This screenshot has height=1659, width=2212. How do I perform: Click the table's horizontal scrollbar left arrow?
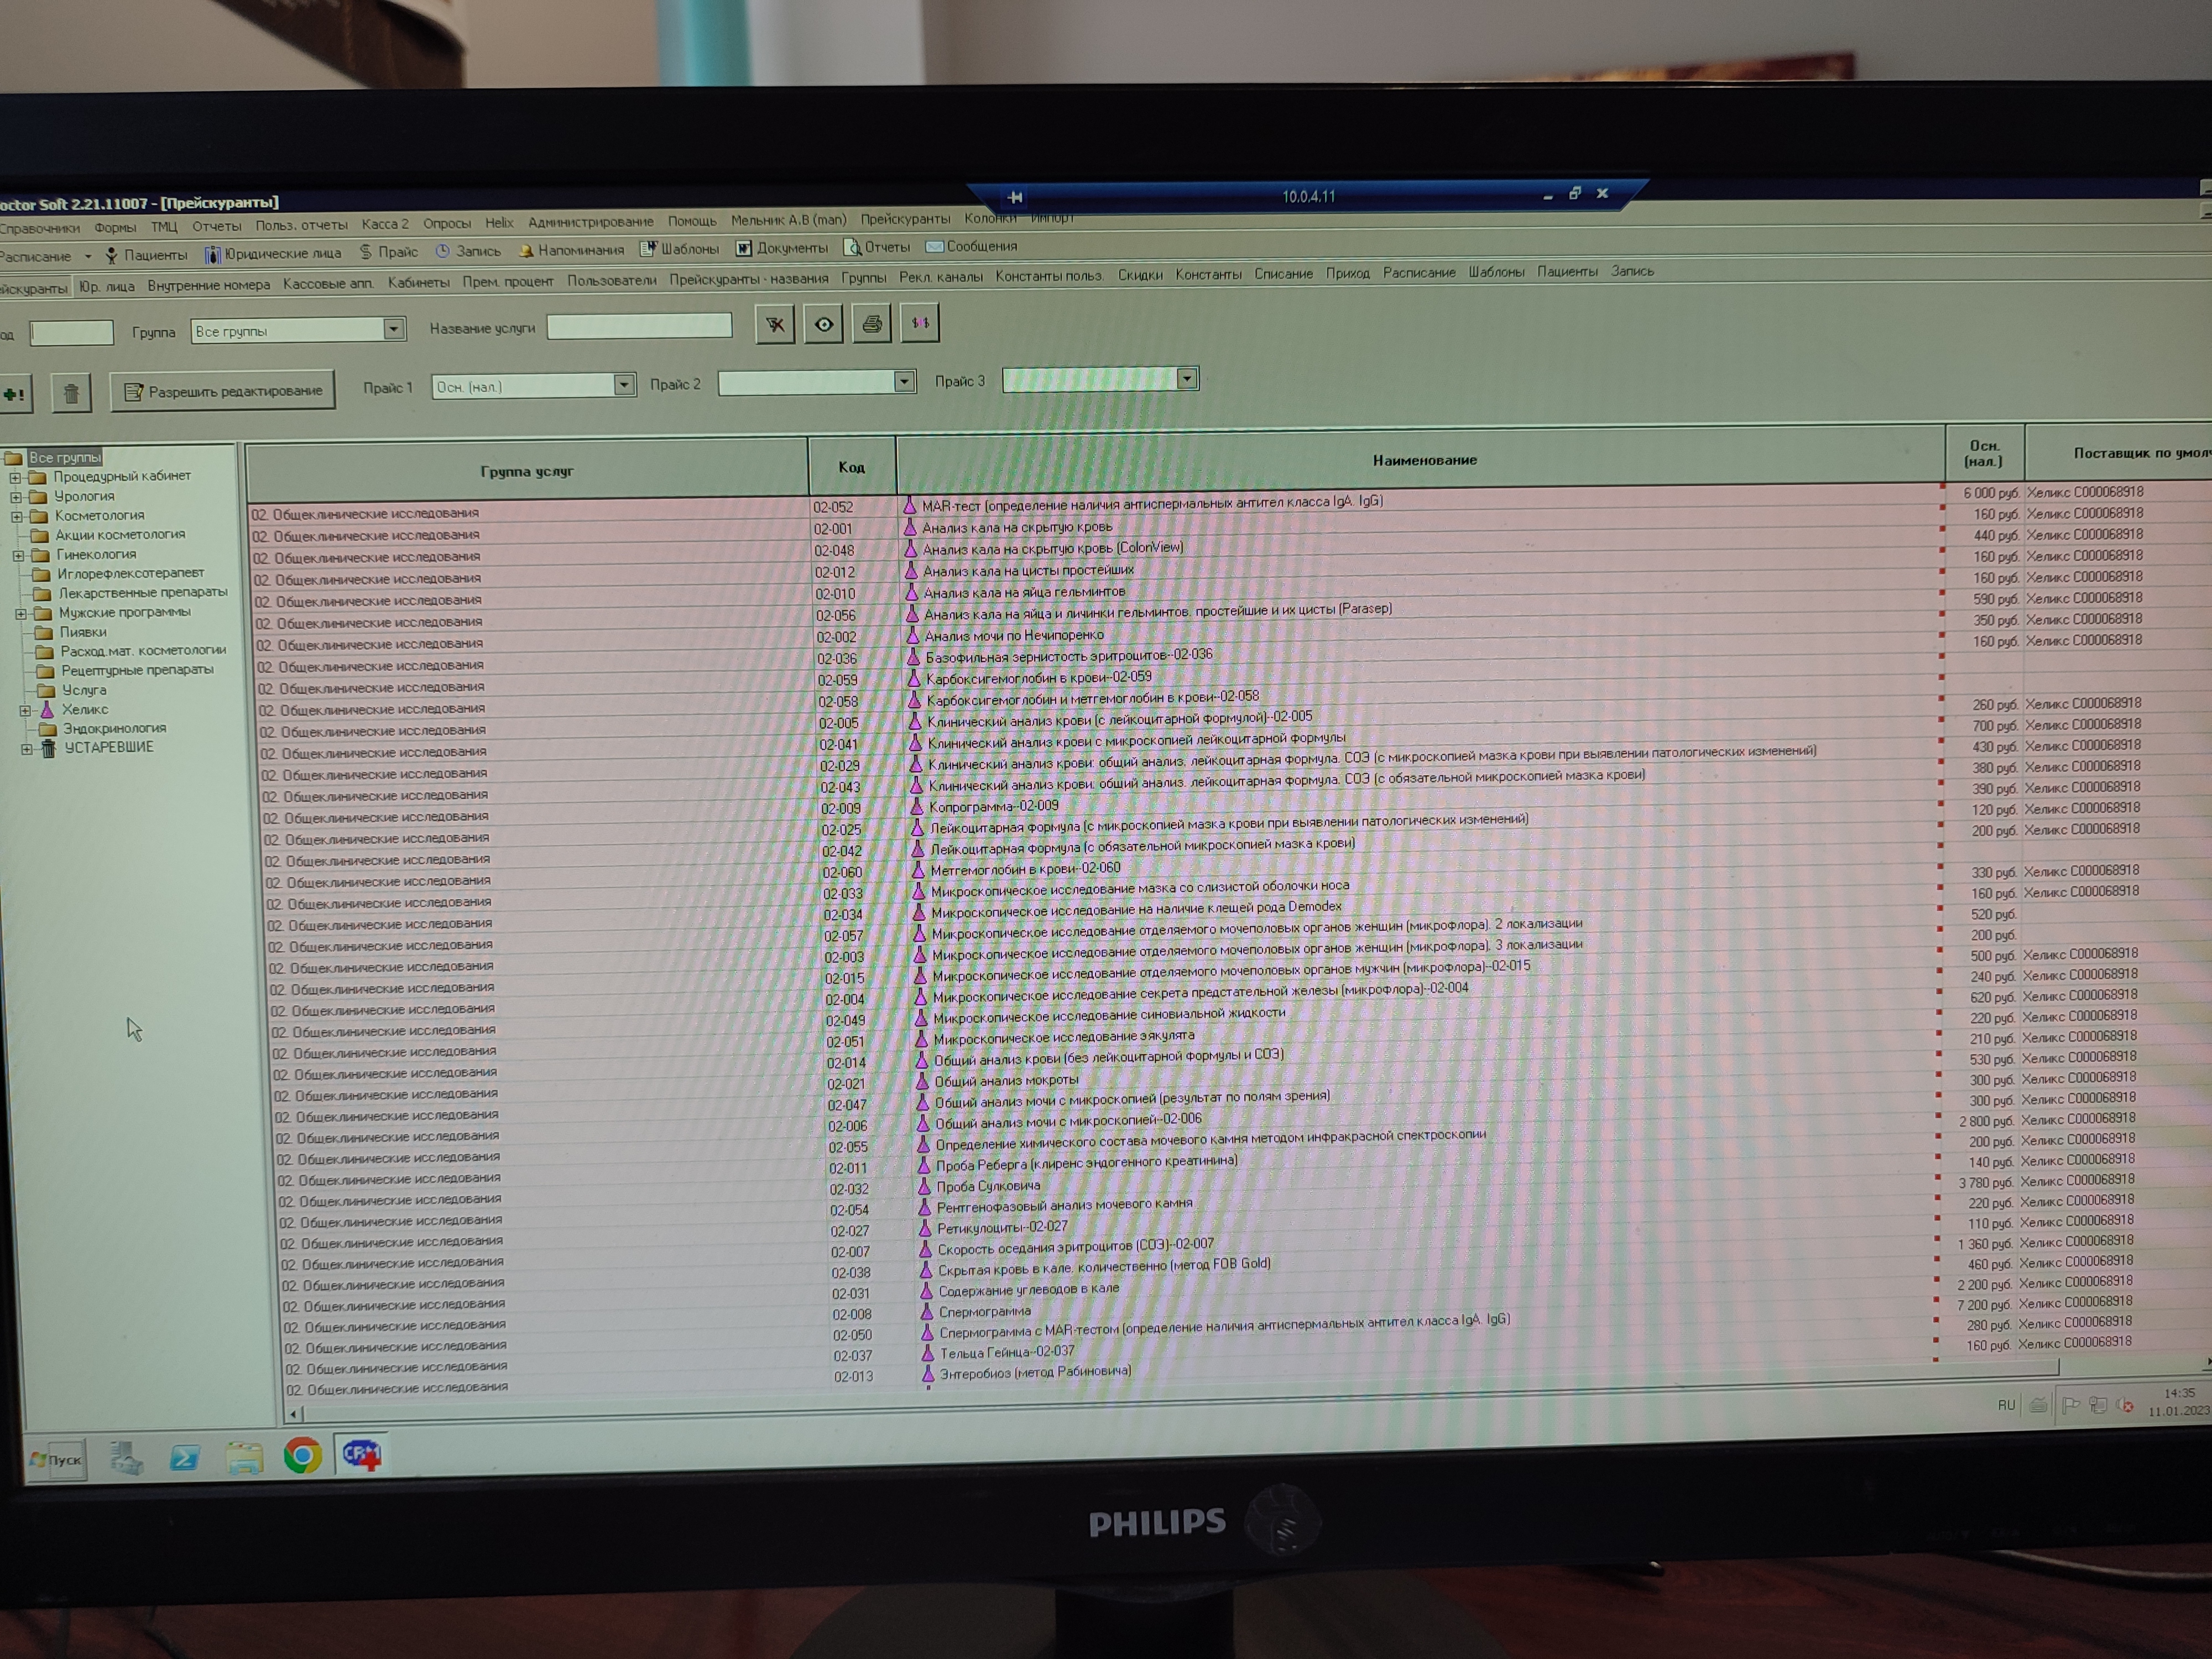pyautogui.click(x=293, y=1414)
